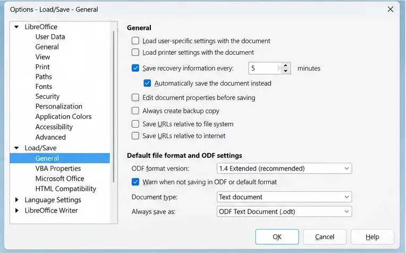Open Application Colors settings
Screen dimensions: 406x253
(x=63, y=116)
